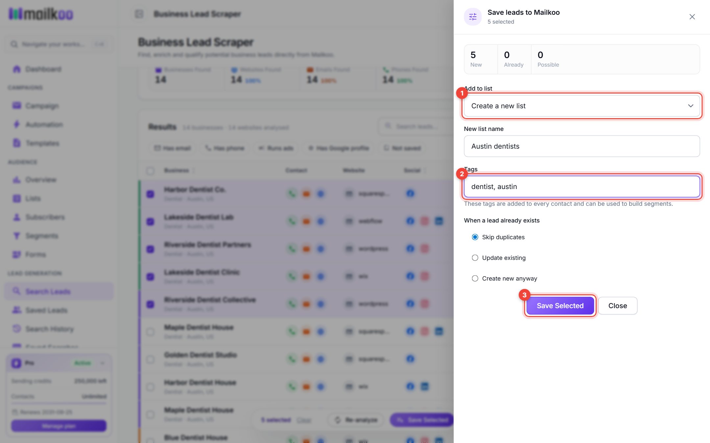Click Facebook icon in Harbor Dentist Co. row

(x=410, y=193)
